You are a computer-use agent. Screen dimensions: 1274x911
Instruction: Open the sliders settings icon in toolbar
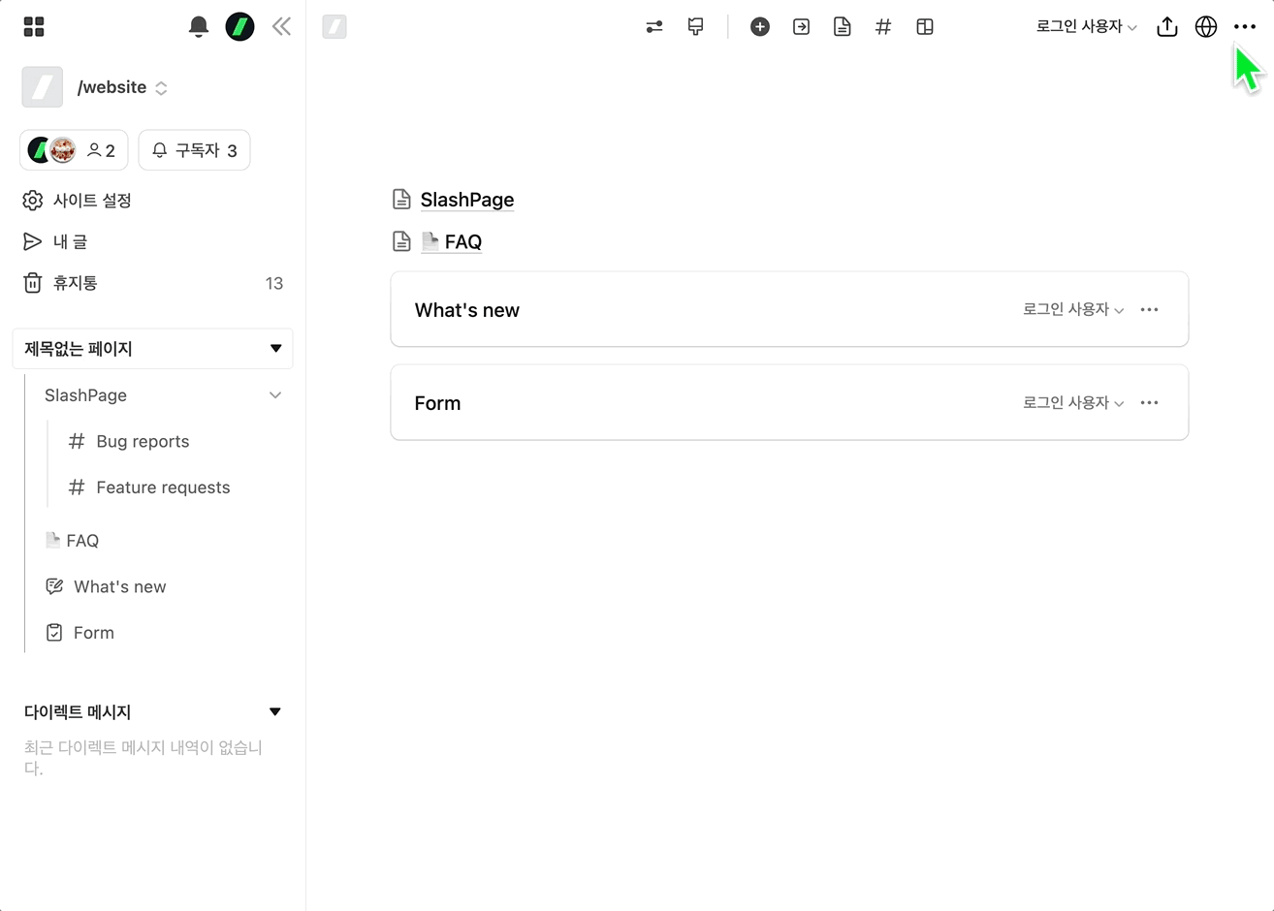click(654, 27)
